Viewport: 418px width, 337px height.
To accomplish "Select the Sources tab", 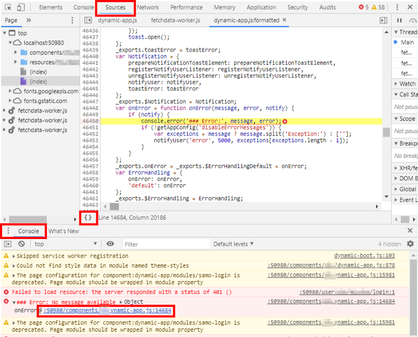I will tap(115, 7).
